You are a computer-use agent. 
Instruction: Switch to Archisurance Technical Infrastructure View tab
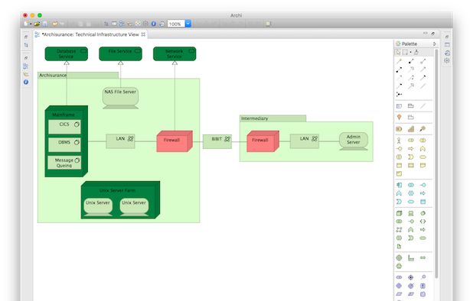click(90, 34)
